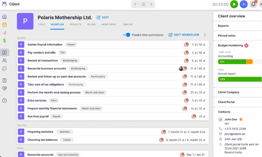Open Record all transactions task

[113, 60]
